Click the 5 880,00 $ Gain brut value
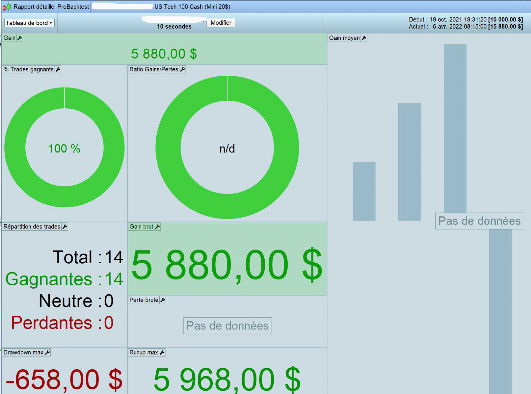531x394 pixels. (227, 265)
